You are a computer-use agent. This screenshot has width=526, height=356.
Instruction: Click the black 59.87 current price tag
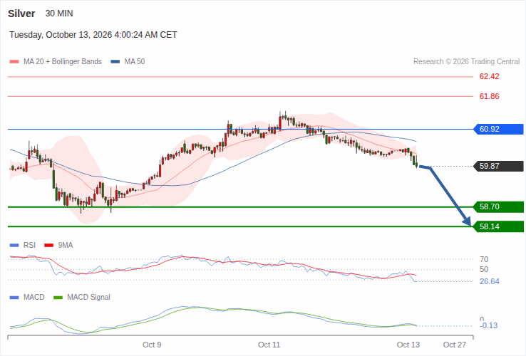point(498,167)
